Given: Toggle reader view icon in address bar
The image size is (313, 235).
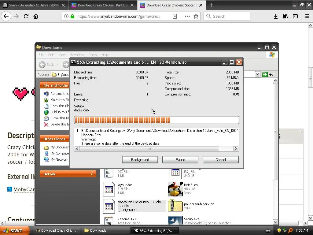Looking at the screenshot, I should click(x=175, y=16).
